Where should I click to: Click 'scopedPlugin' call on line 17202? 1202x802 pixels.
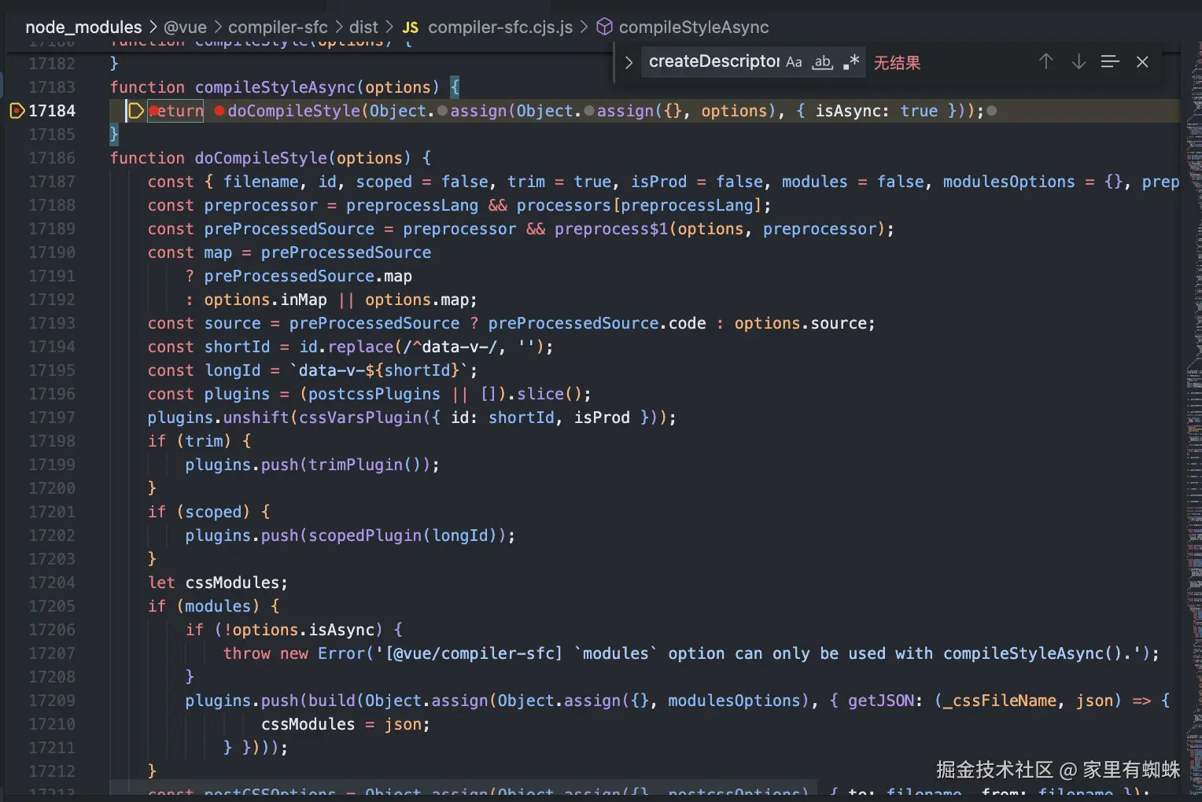coord(365,535)
